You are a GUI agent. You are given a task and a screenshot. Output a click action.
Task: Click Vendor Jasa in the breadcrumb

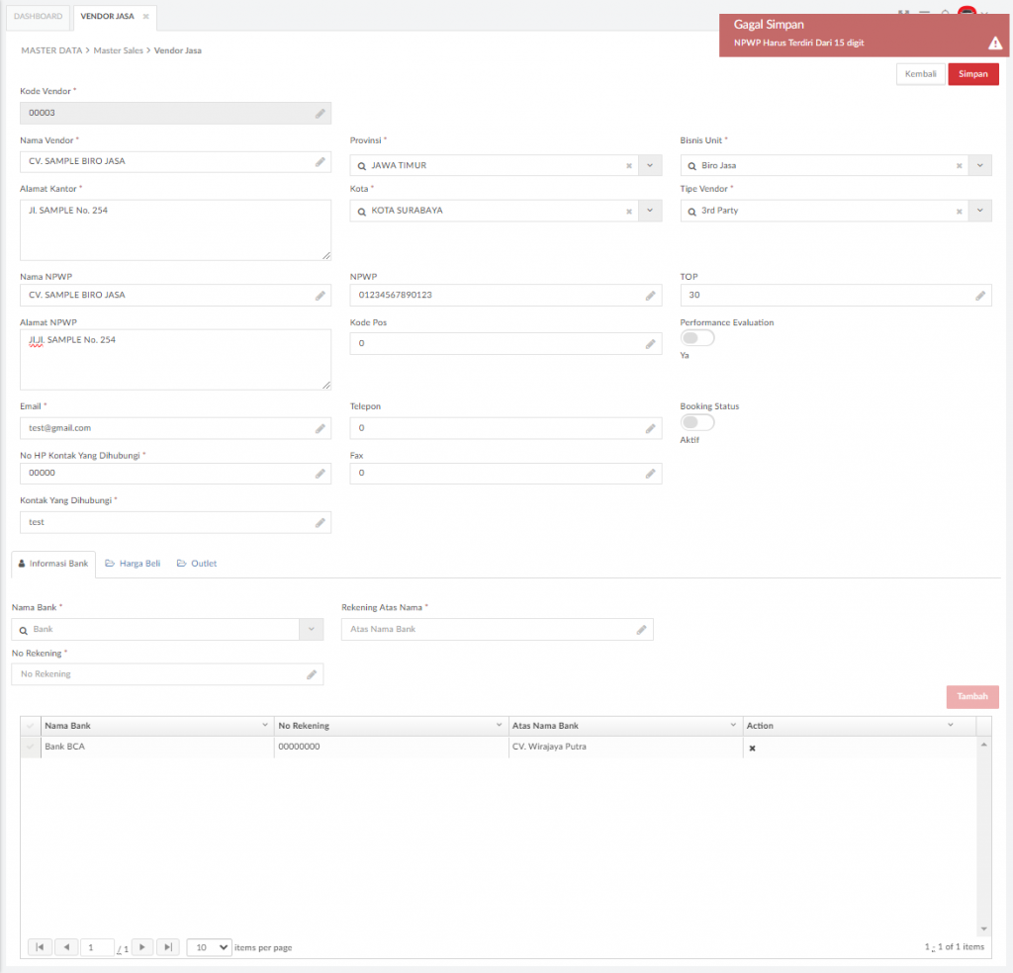178,50
